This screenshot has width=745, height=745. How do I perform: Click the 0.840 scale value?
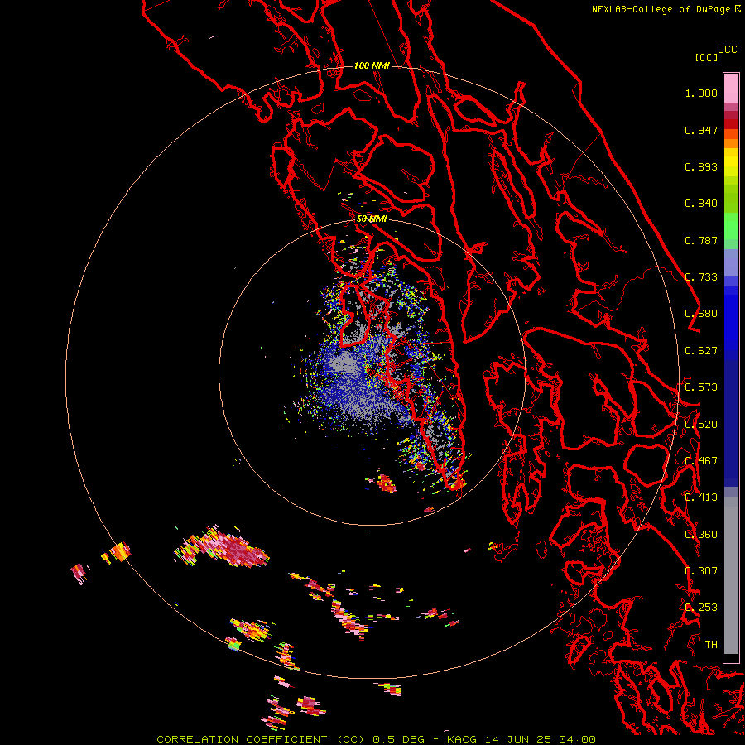701,204
